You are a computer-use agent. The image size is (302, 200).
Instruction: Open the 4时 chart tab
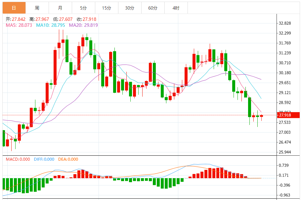pyautogui.click(x=176, y=8)
